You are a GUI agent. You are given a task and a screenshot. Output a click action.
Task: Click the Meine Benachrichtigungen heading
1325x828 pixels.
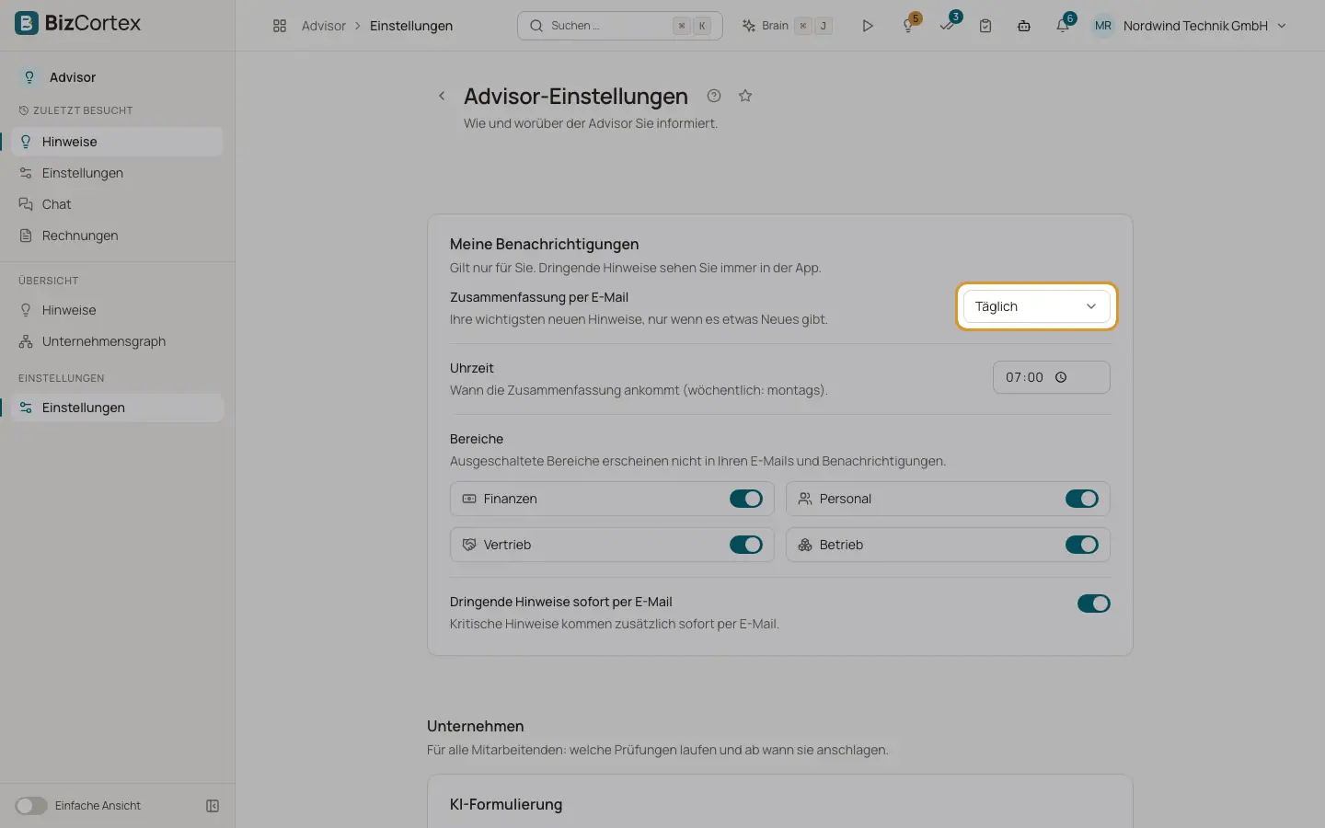point(544,244)
